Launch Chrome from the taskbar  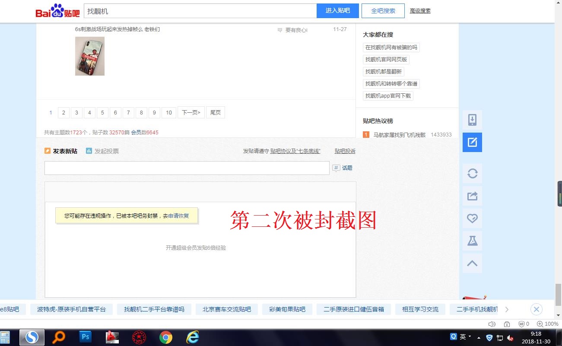click(166, 337)
